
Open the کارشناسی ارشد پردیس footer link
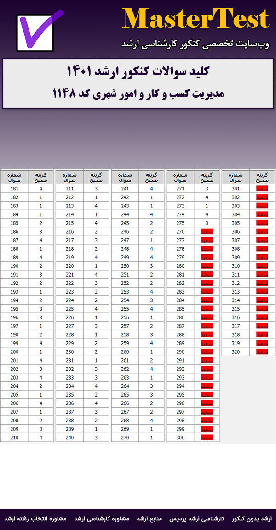tap(197, 518)
